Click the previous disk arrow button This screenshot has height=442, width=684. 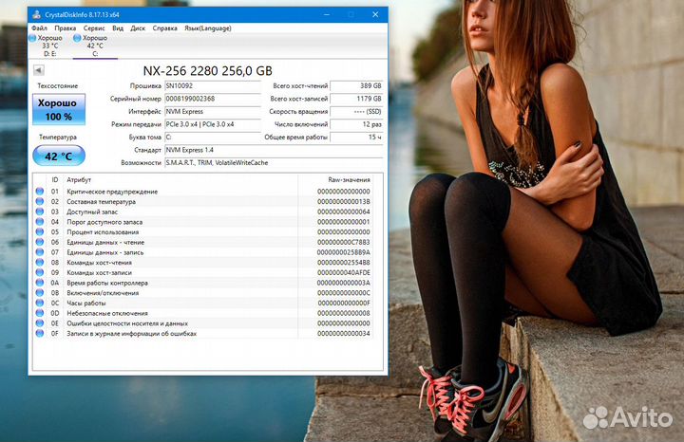[x=38, y=70]
